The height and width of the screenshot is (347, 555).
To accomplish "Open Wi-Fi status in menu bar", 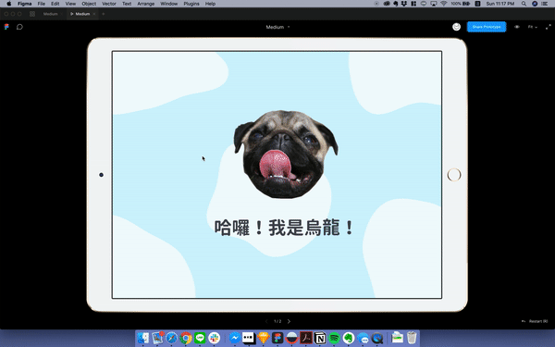I will coord(444,4).
